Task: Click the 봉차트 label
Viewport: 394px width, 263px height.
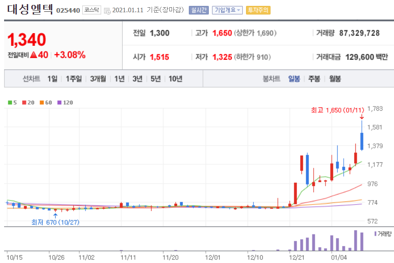Action: pyautogui.click(x=271, y=79)
